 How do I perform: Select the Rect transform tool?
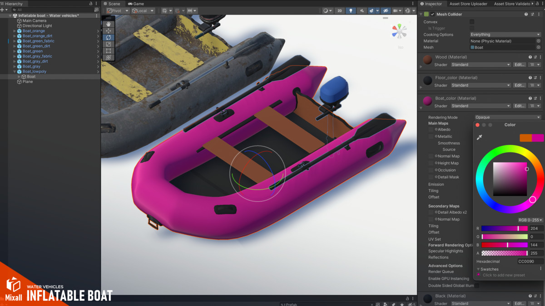pos(109,51)
